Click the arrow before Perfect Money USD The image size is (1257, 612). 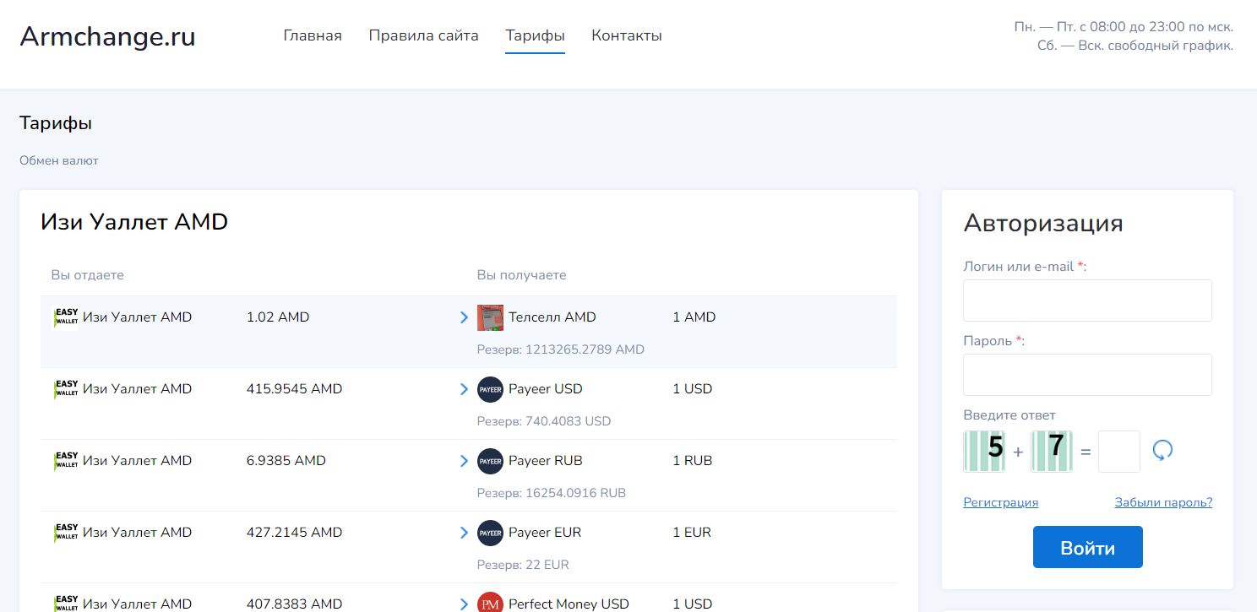464,604
